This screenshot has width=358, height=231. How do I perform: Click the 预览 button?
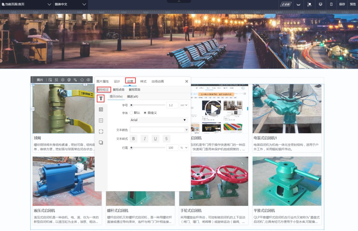pos(353,4)
